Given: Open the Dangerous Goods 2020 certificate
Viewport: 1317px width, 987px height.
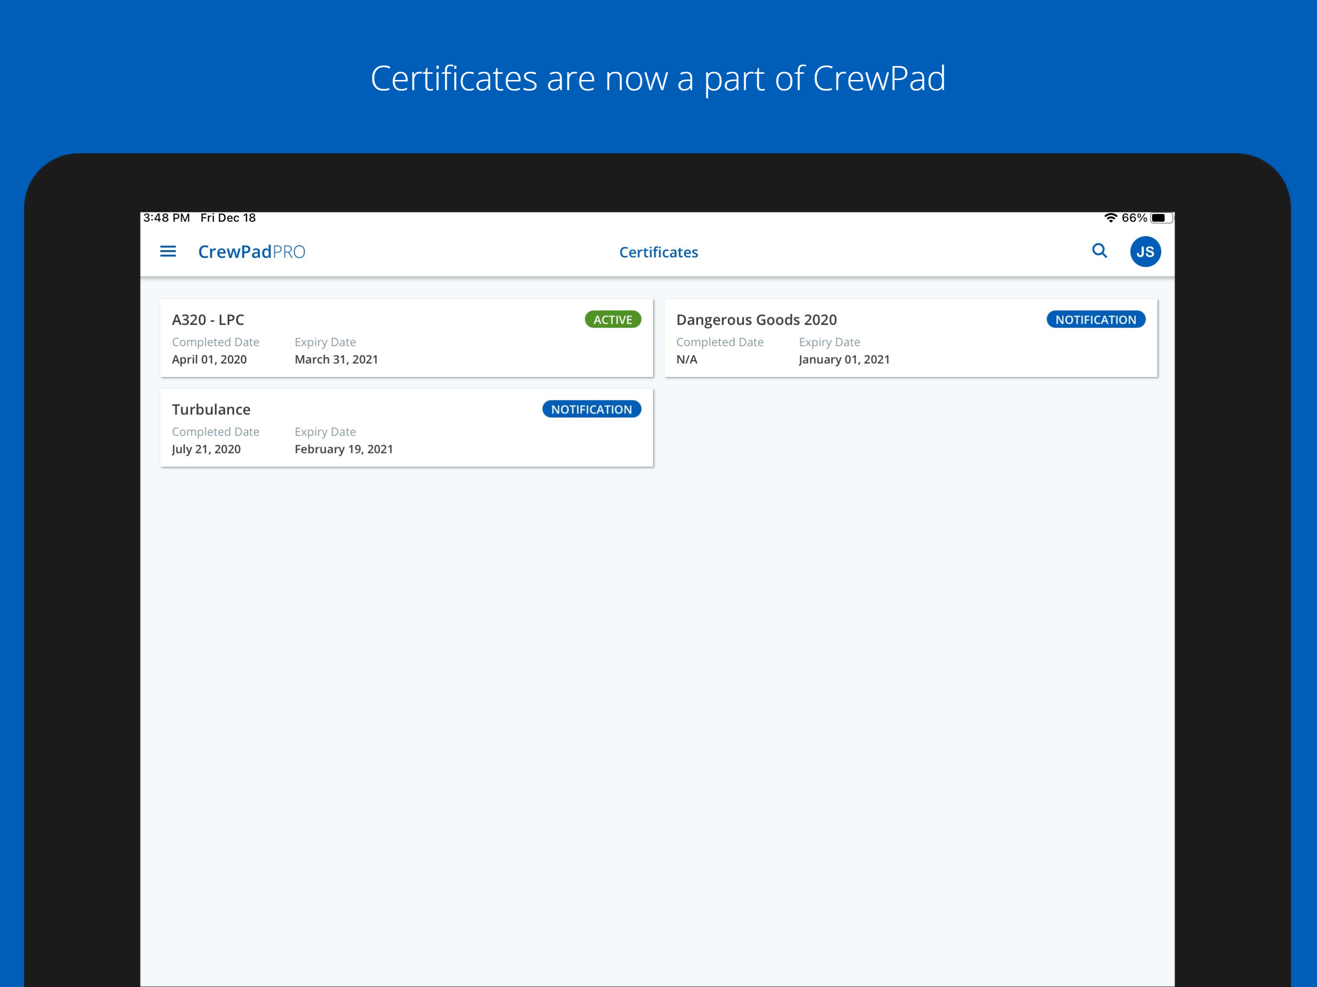Looking at the screenshot, I should pyautogui.click(x=911, y=338).
